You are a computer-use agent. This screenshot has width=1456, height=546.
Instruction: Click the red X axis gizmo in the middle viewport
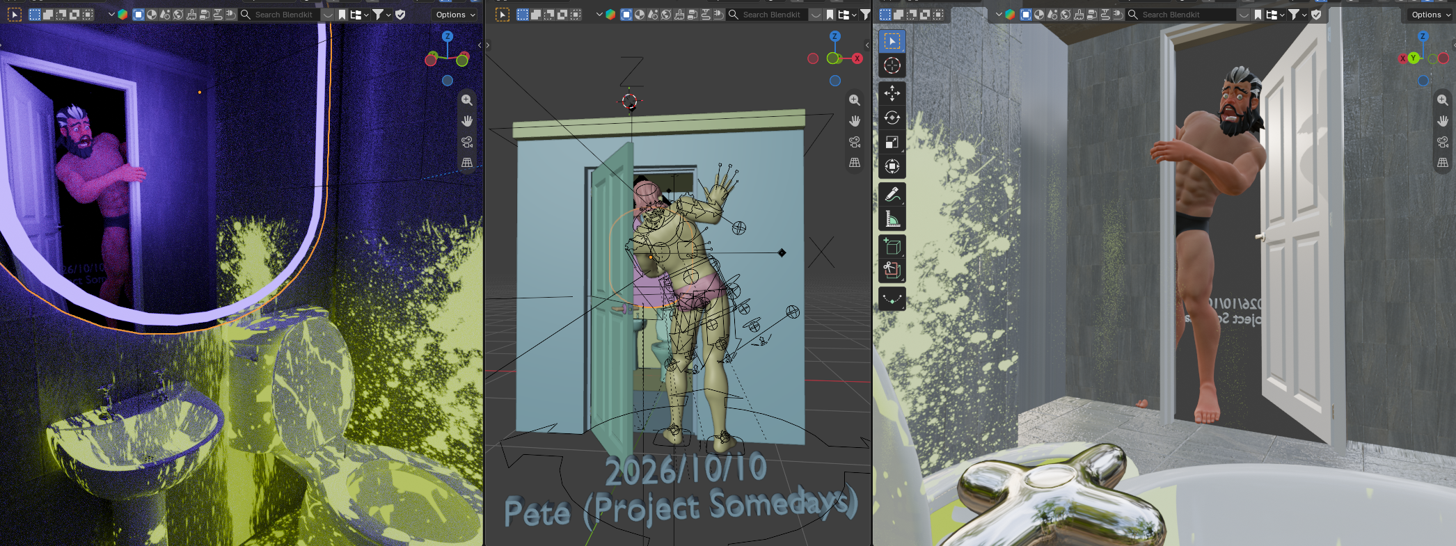click(x=857, y=58)
